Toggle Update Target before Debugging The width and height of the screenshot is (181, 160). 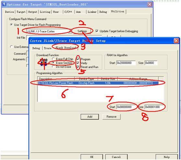pos(97,31)
